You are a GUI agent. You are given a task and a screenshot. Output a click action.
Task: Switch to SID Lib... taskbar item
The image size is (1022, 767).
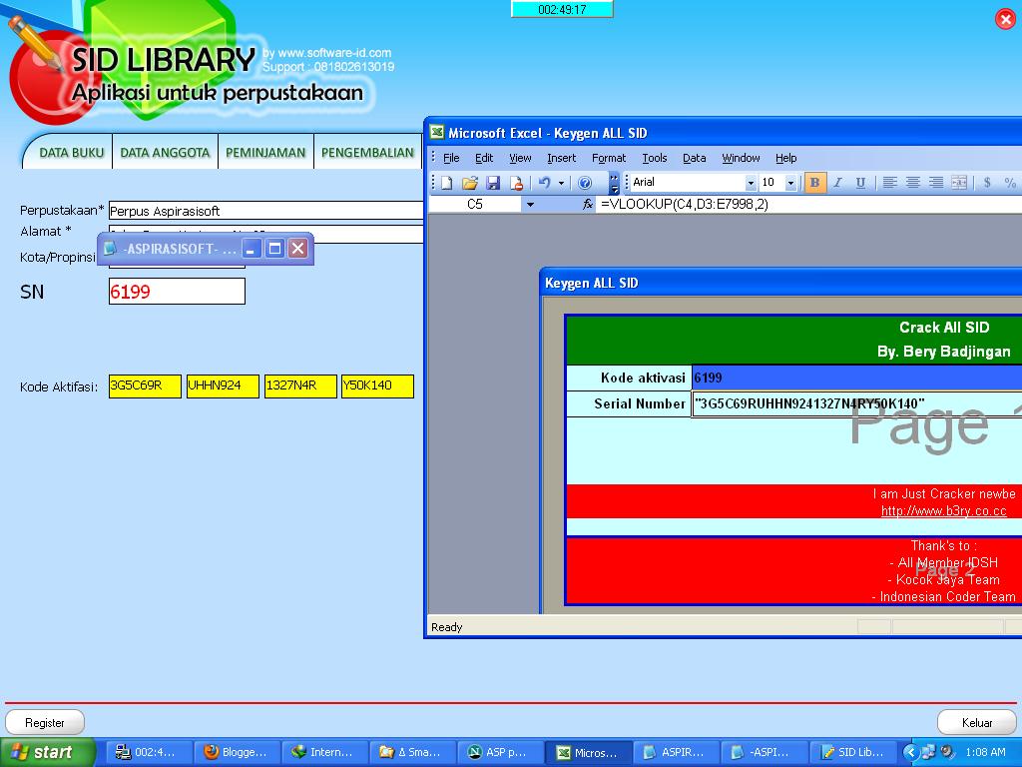pos(852,752)
